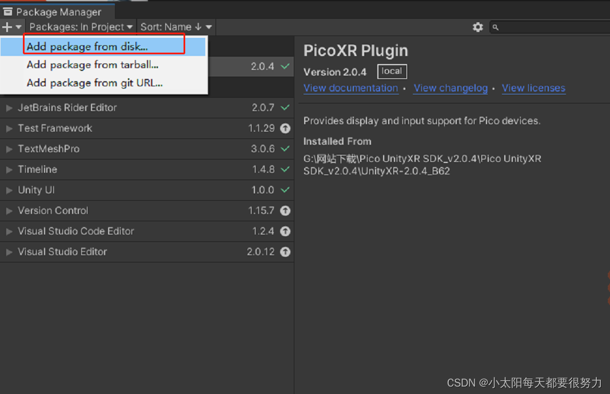Click the checkmark icon beside Timeline
Viewport: 610px width, 394px height.
(285, 169)
